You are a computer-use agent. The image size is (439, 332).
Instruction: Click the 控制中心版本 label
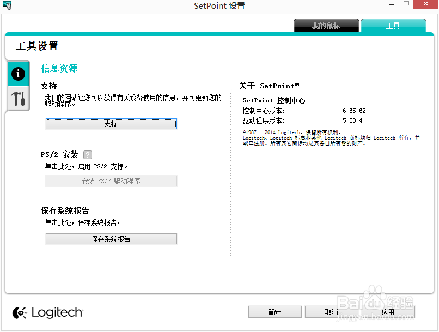pos(264,111)
